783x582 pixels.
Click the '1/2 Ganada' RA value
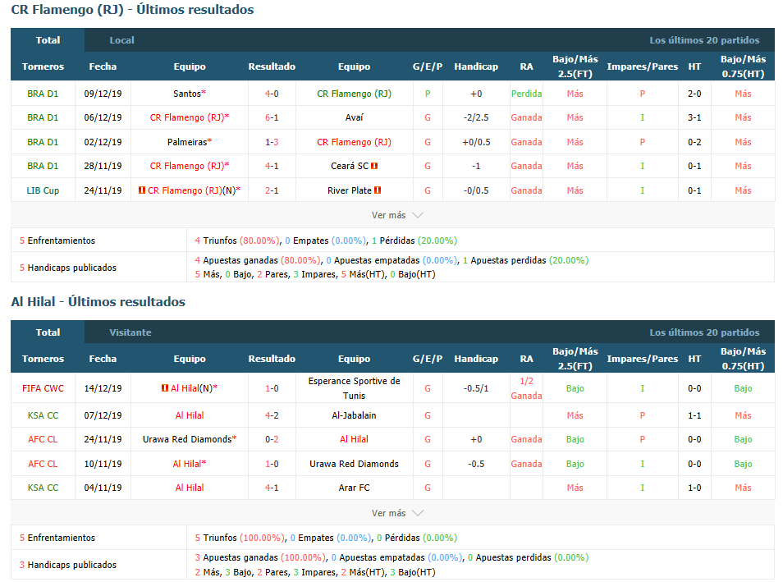tap(526, 388)
